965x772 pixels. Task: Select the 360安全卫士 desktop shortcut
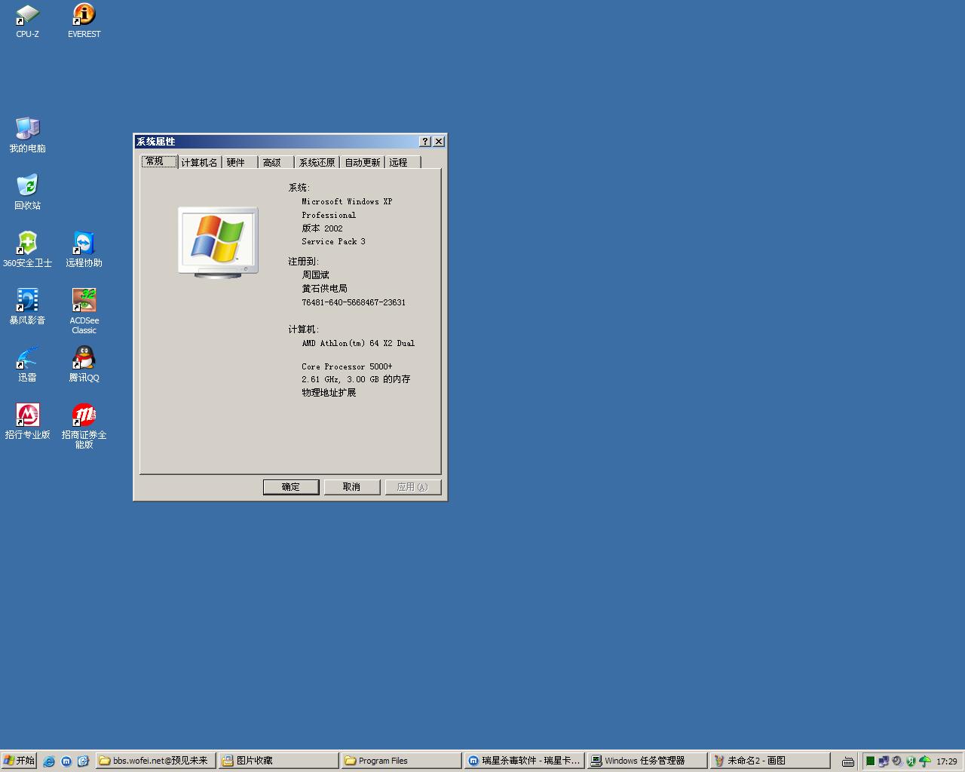coord(27,250)
